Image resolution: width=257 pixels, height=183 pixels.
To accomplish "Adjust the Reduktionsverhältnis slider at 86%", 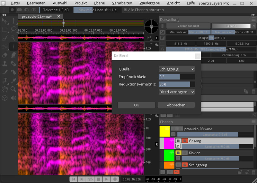I will click(x=177, y=84).
